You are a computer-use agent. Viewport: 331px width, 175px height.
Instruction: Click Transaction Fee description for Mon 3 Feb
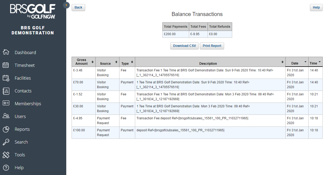coord(205,97)
